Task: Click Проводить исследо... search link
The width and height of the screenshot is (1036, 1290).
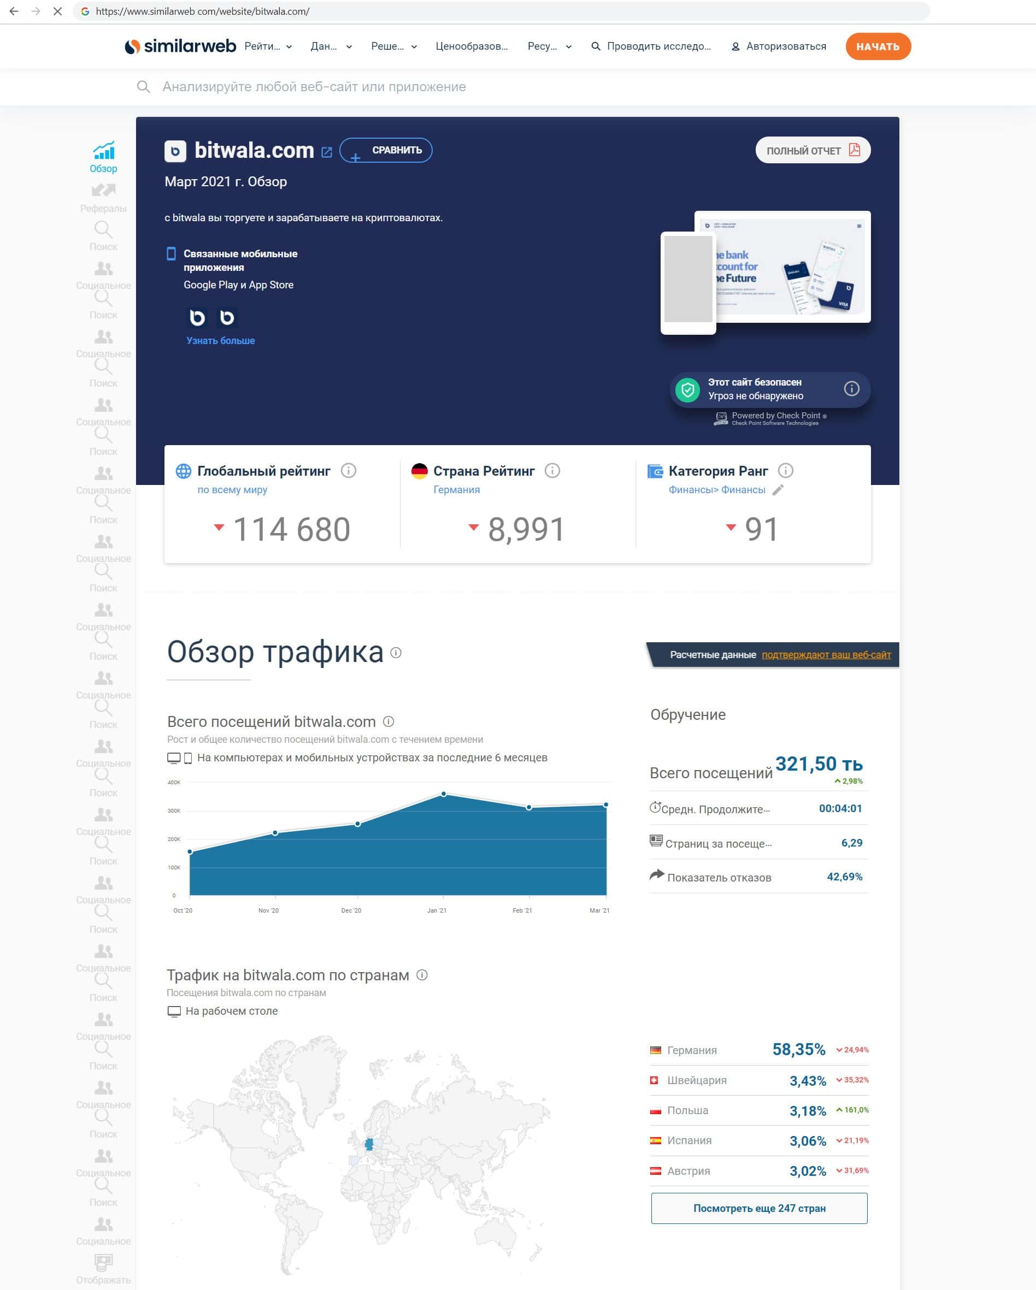Action: 651,46
